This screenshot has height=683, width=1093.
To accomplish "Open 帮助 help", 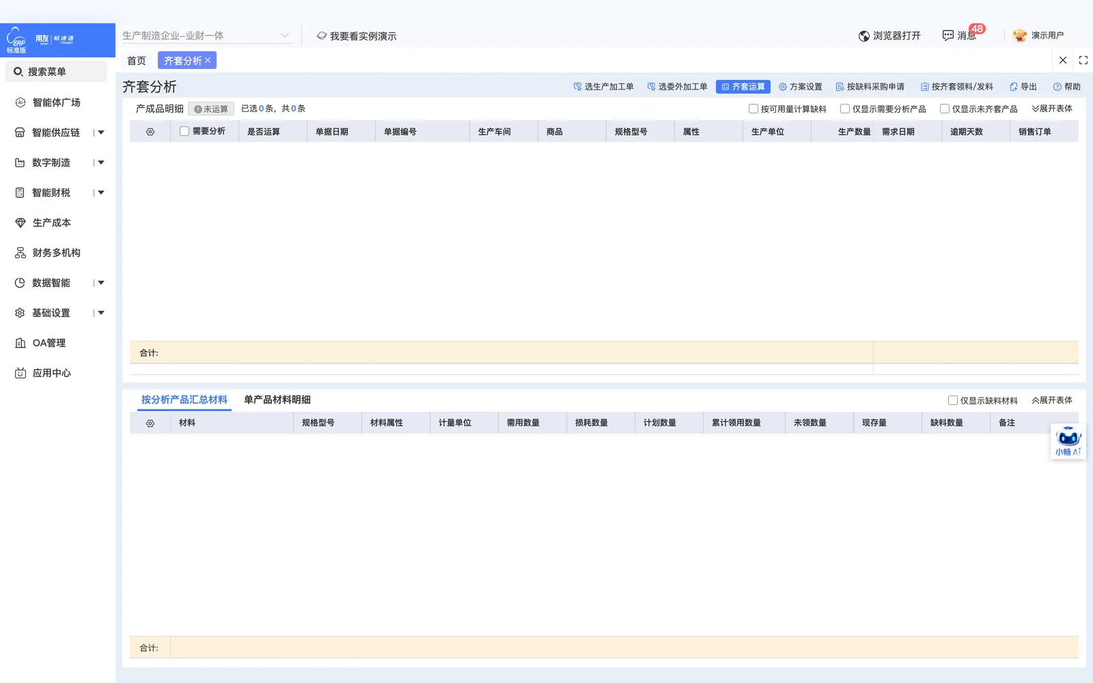I will coord(1067,87).
